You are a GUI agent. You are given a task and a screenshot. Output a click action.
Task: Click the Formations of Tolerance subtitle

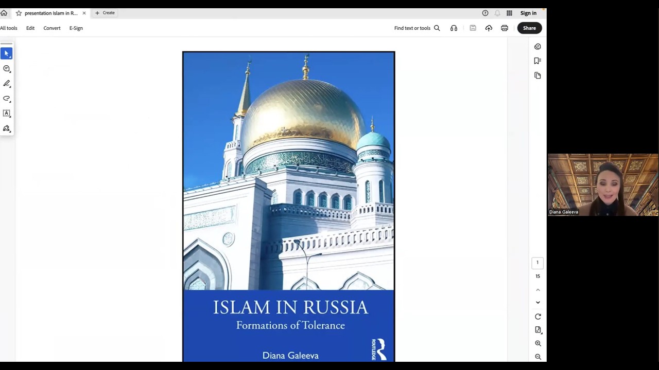pyautogui.click(x=290, y=325)
